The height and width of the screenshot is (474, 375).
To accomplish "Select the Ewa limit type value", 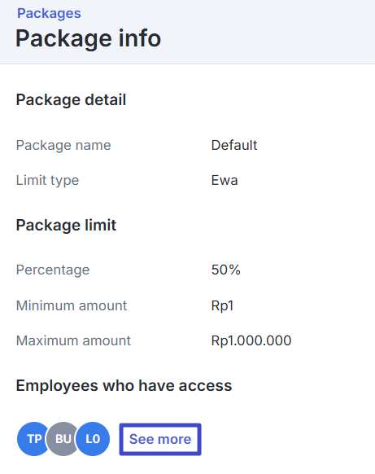I will click(225, 181).
